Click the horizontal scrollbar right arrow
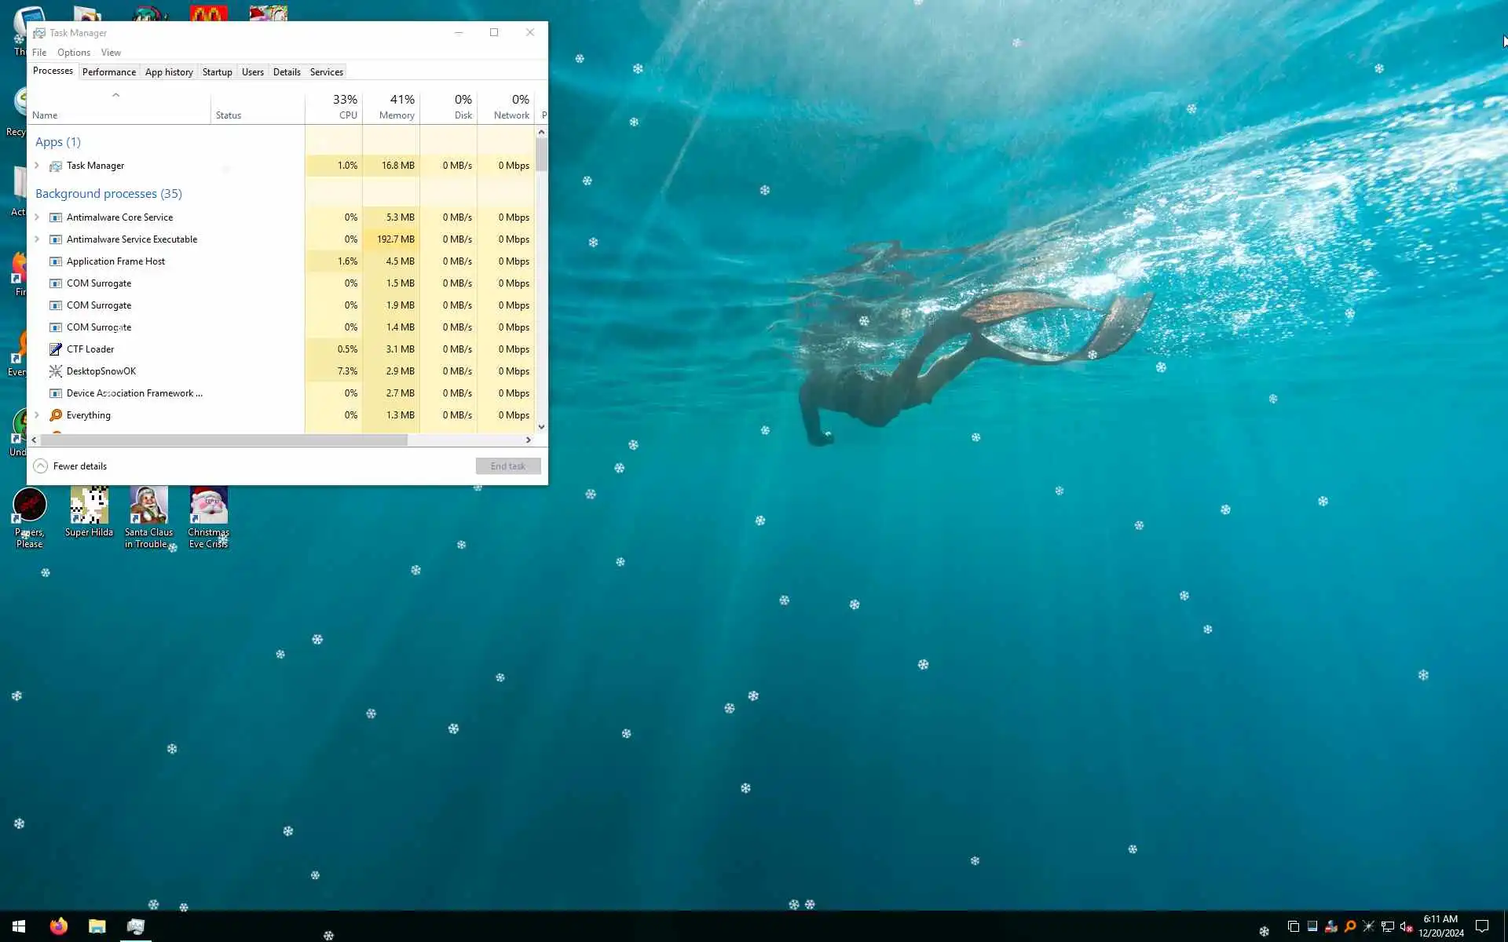The image size is (1508, 942). 528,440
